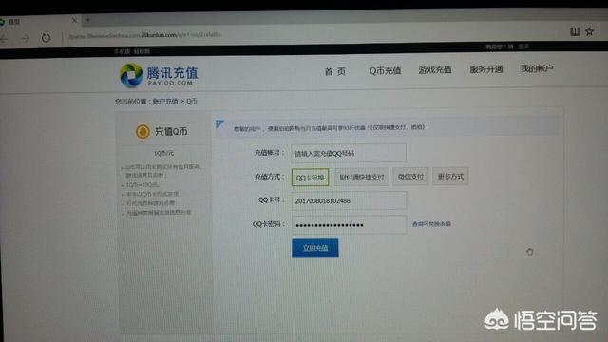Click the blue 立即充值 button

click(x=314, y=248)
